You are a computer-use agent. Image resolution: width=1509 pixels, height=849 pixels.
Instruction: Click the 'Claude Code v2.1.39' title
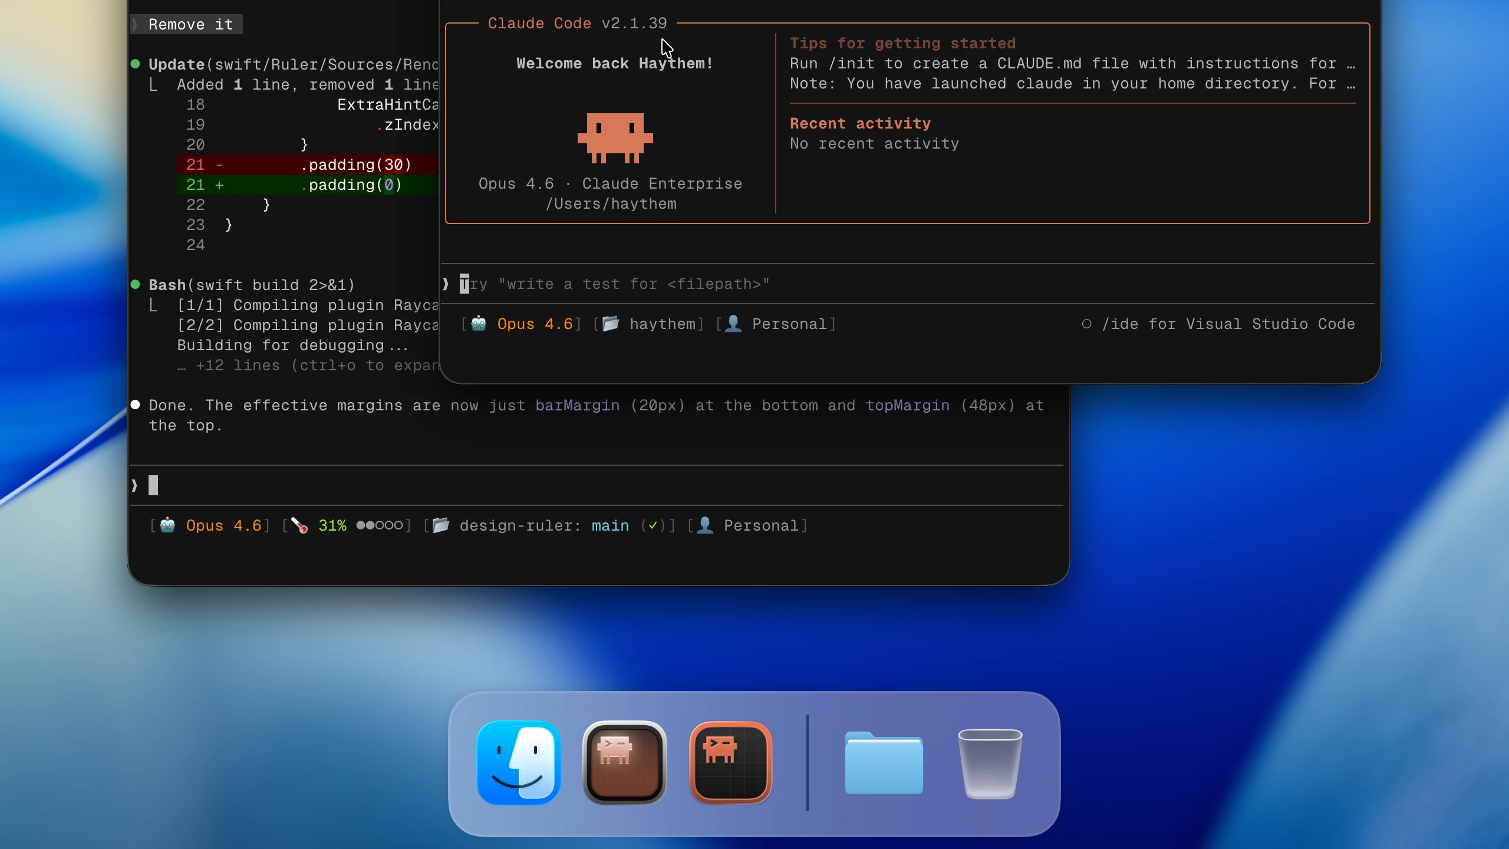pos(577,23)
